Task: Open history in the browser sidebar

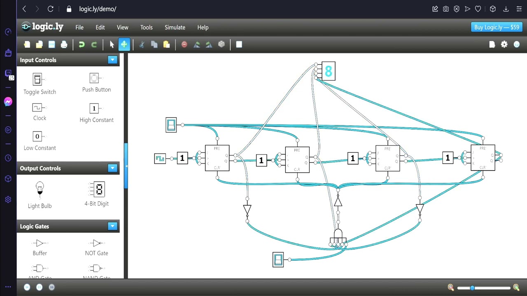Action: tap(8, 158)
